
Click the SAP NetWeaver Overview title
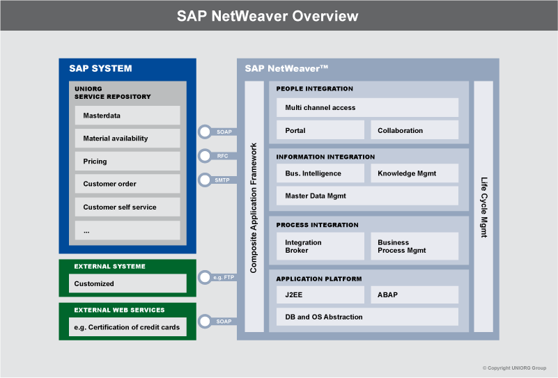[268, 16]
